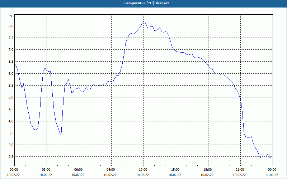Click the °C unit label on the y-axis
Screen dimensions: 287x179
11,16
